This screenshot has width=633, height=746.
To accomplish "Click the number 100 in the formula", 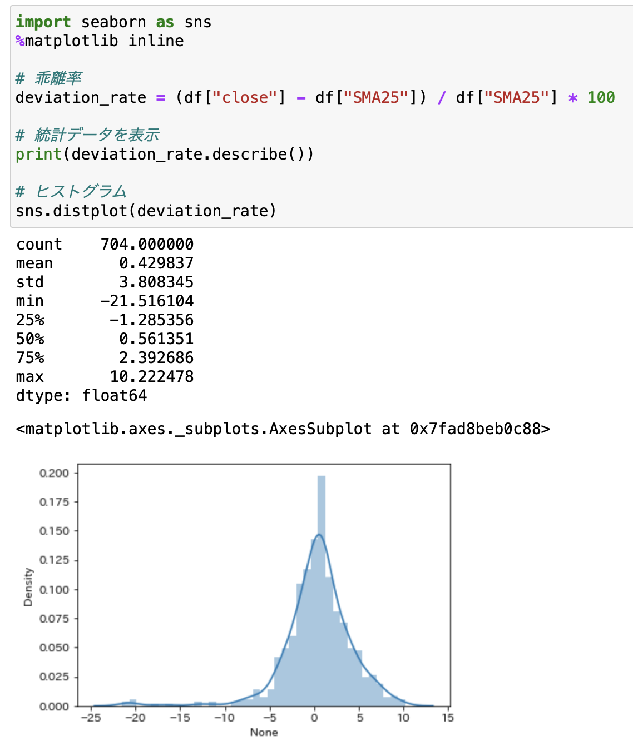I will coord(601,98).
